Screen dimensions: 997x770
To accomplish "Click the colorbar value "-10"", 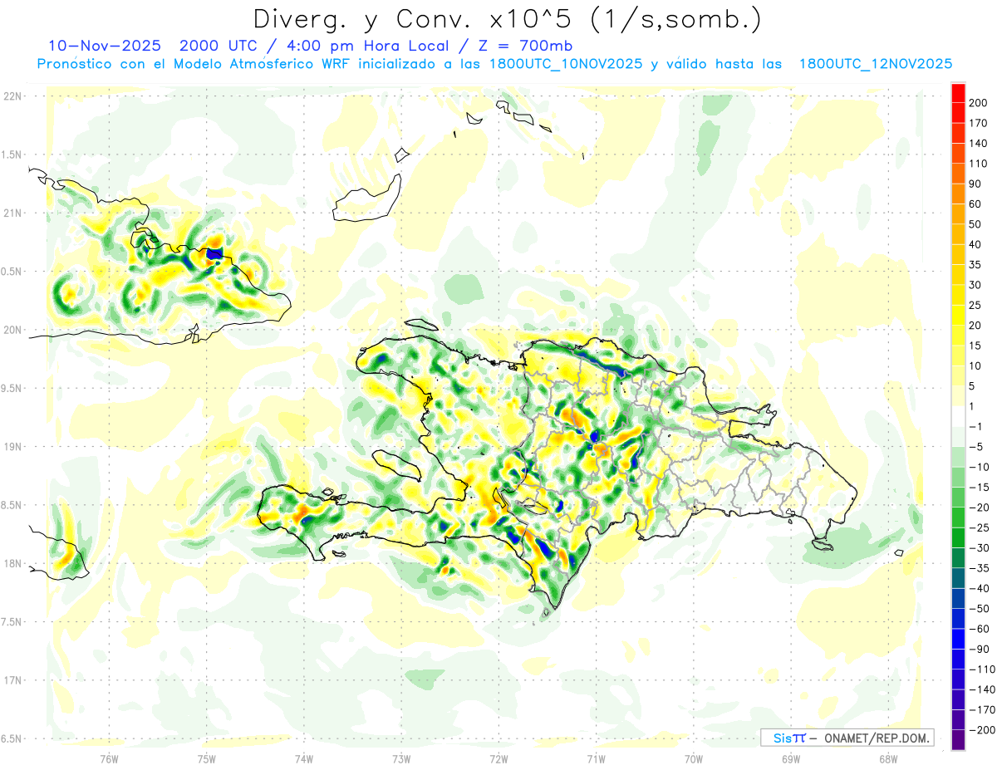I will coord(980,467).
